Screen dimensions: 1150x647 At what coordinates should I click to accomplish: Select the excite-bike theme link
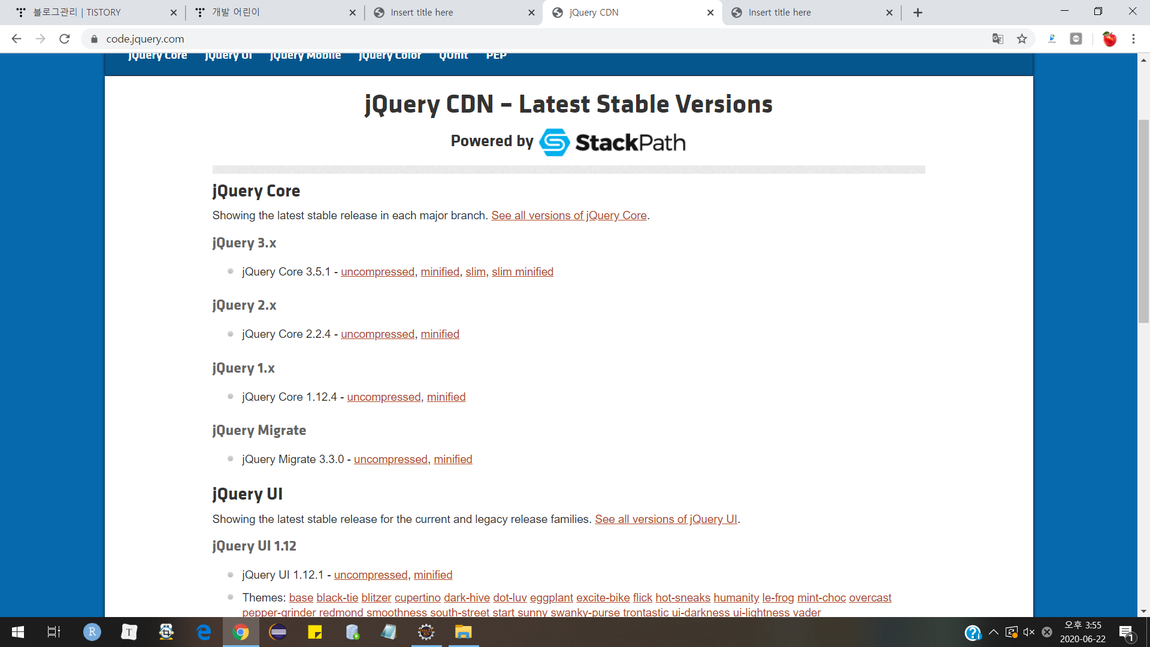tap(603, 598)
